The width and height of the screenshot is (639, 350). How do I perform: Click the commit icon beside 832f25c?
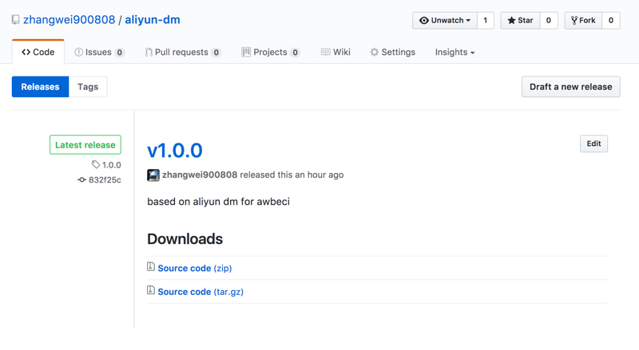pos(82,180)
